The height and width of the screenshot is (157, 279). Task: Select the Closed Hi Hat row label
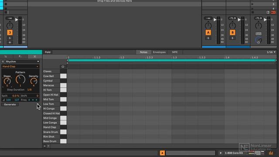(x=51, y=113)
